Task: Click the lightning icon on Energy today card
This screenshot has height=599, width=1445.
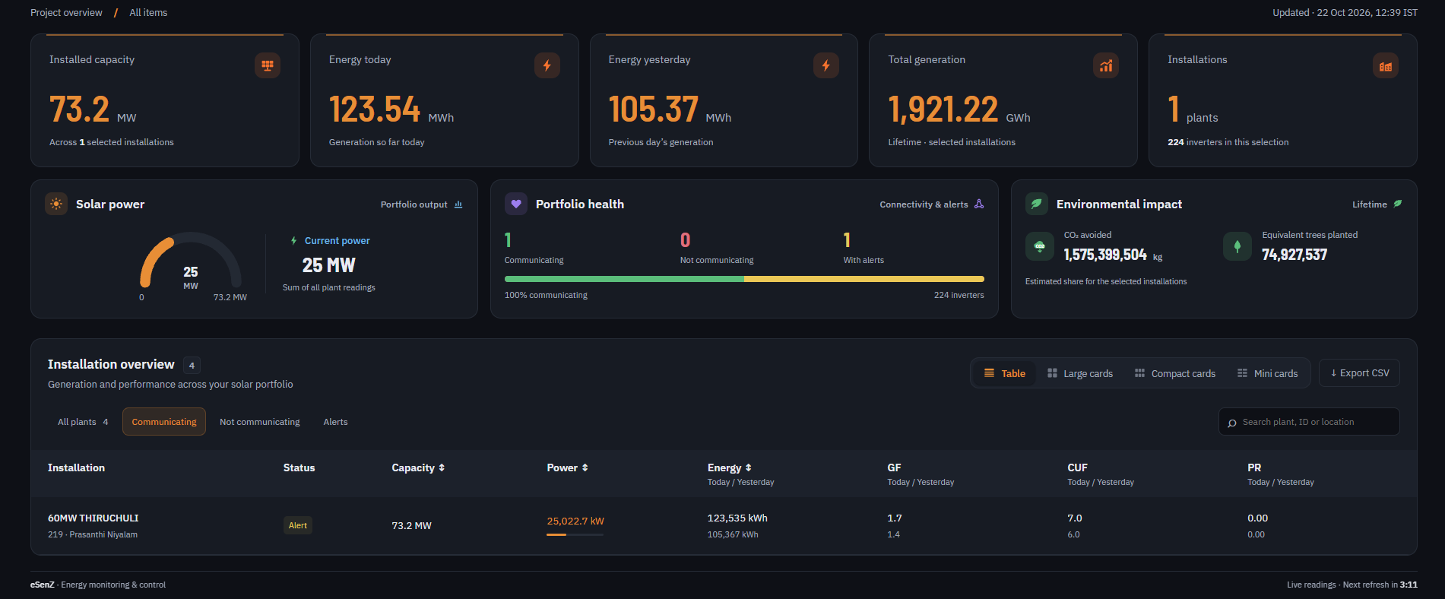Action: pyautogui.click(x=547, y=65)
